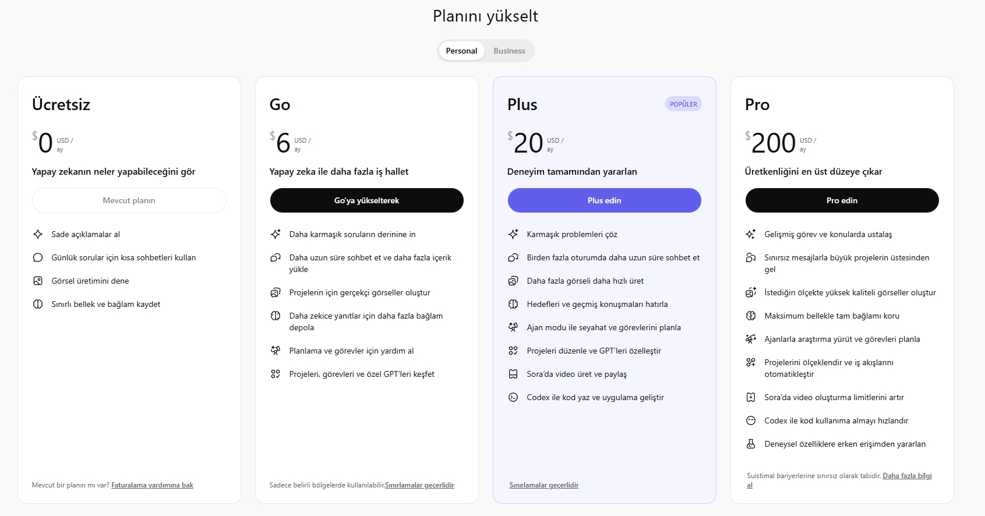Click the GPT grid icon near 'Projeleri düzenle'
Image resolution: width=985 pixels, height=516 pixels.
(513, 351)
